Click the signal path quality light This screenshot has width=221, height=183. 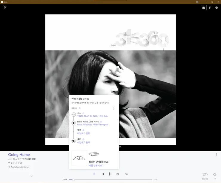(x=94, y=174)
